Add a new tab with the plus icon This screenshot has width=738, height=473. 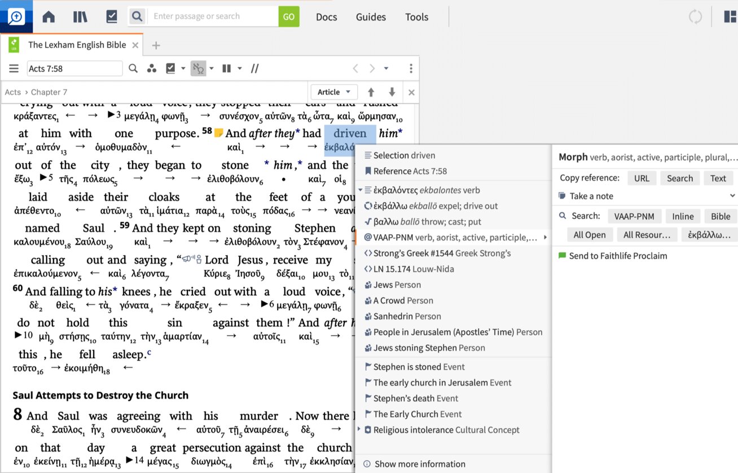(x=156, y=45)
